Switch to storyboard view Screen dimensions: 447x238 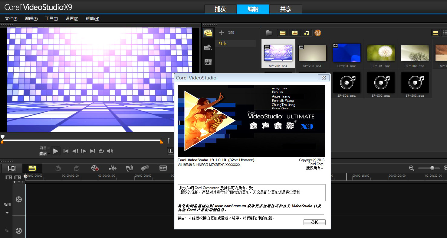pyautogui.click(x=12, y=168)
